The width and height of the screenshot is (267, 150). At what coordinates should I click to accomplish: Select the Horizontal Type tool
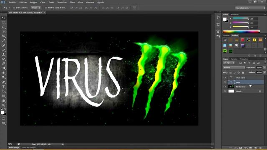point(3,87)
